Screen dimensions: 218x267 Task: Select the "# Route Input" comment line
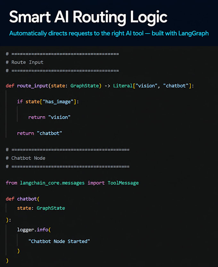point(25,62)
